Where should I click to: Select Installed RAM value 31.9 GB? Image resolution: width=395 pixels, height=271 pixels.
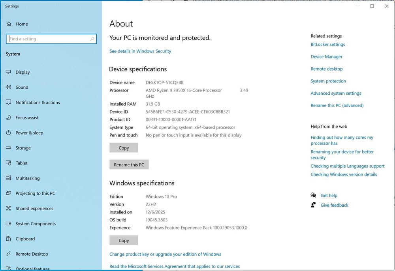(x=152, y=104)
